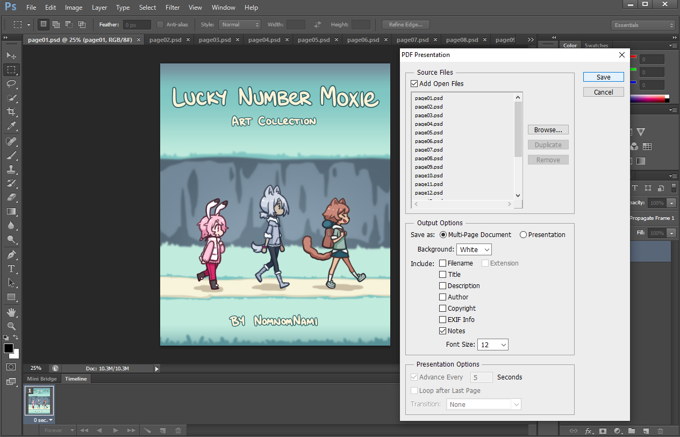The height and width of the screenshot is (437, 680).
Task: Select the Lasso tool
Action: point(11,84)
